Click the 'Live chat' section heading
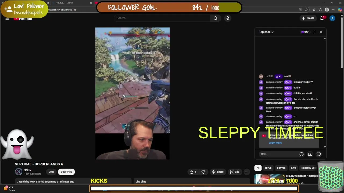The image size is (344, 193). [141, 182]
